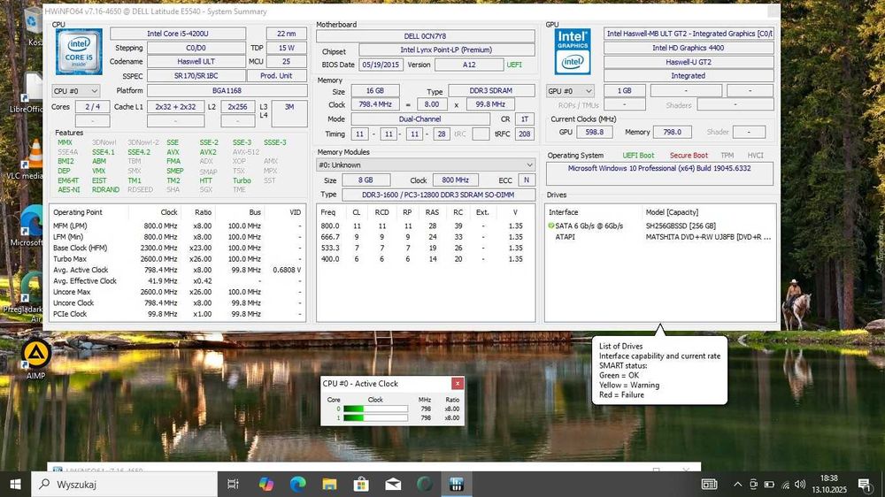Image resolution: width=885 pixels, height=497 pixels.
Task: Click the 'Intel Lynx Point-LP (Premium)' chipset field
Action: [446, 50]
